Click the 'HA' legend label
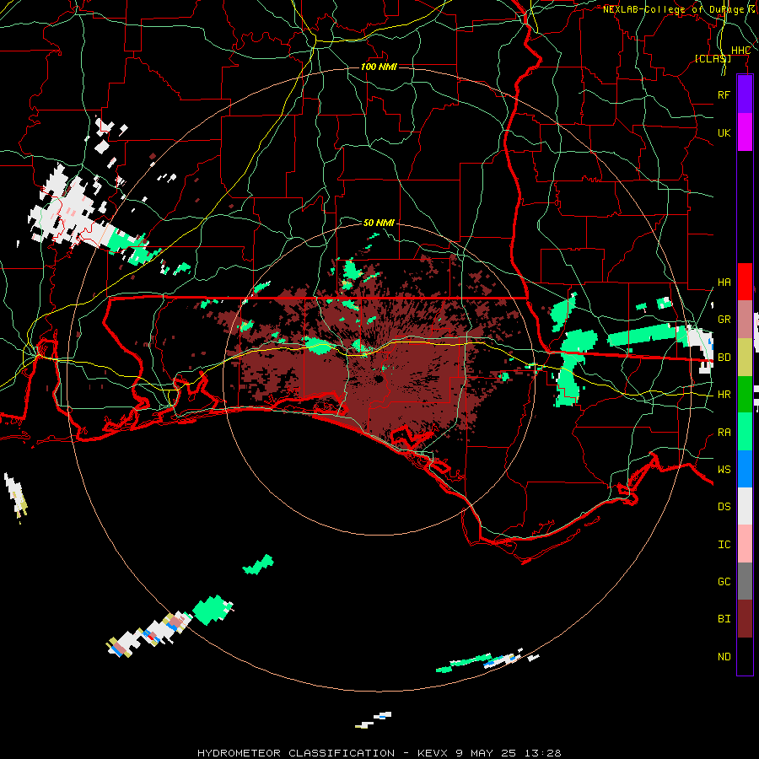759x759 pixels. click(724, 283)
